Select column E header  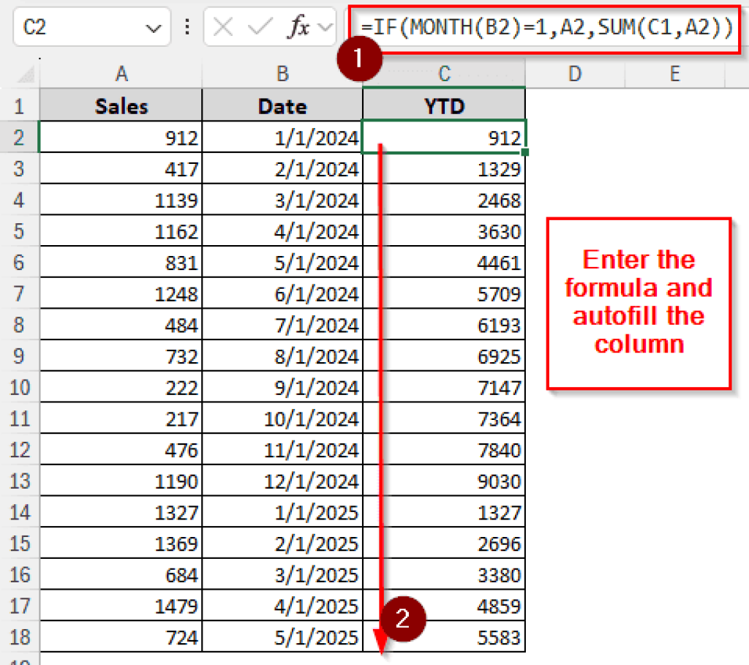[675, 73]
